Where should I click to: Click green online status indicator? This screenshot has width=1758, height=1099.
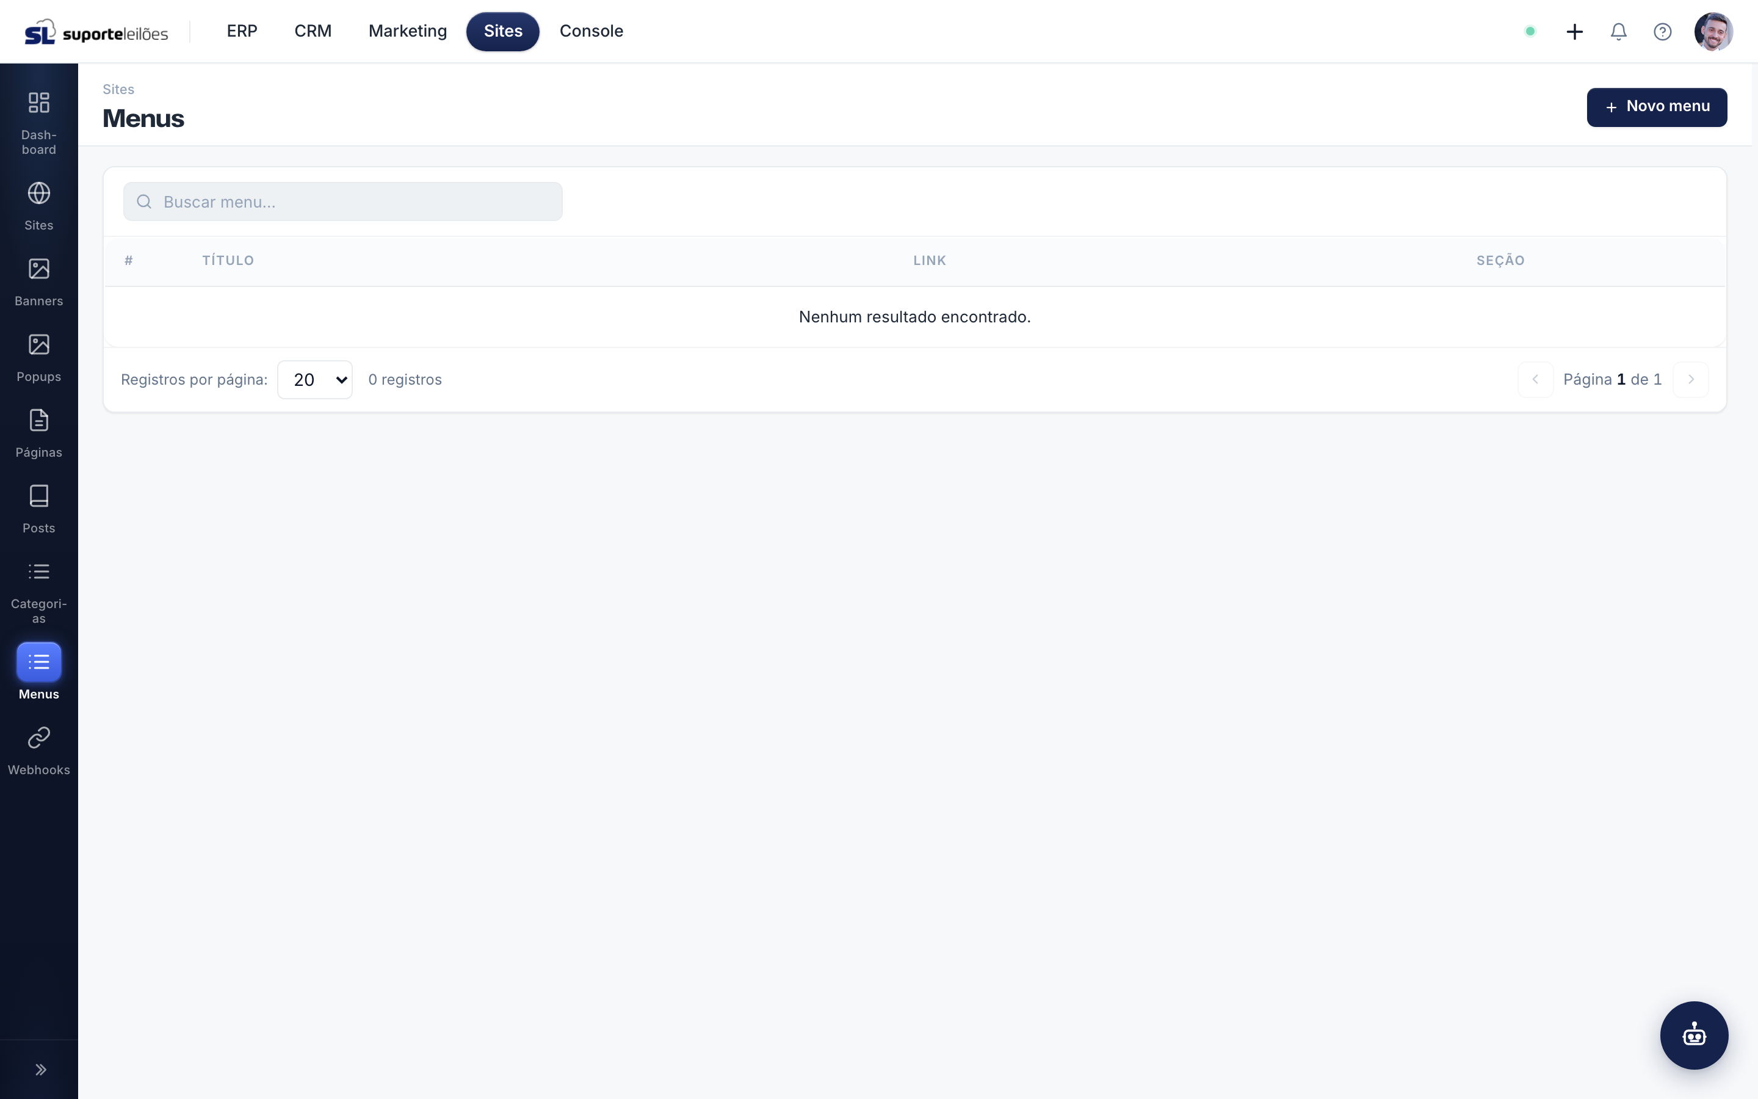(x=1530, y=31)
